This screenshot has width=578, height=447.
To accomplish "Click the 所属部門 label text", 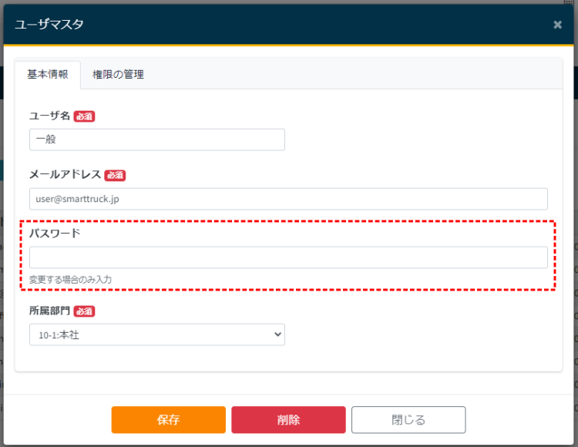I will pos(49,311).
